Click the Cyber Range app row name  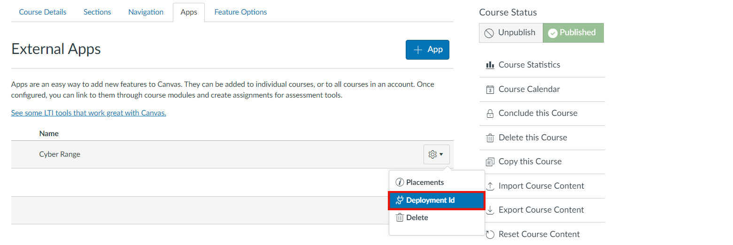point(60,154)
